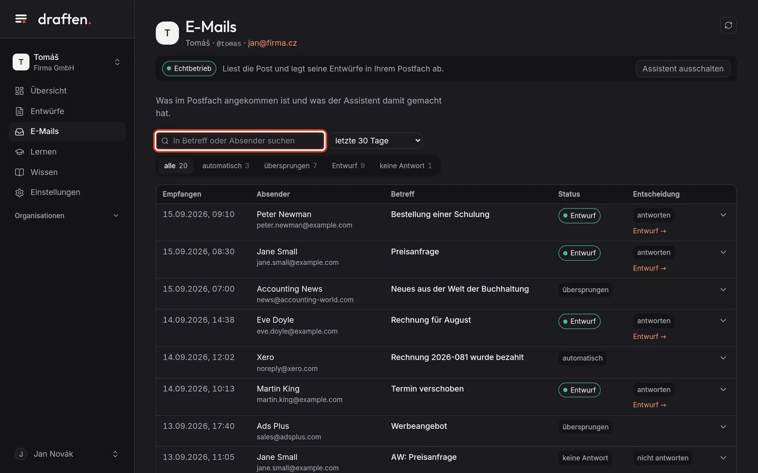Click the keine Antwort badge for AW: Preisanfrage
The width and height of the screenshot is (758, 473).
click(585, 458)
